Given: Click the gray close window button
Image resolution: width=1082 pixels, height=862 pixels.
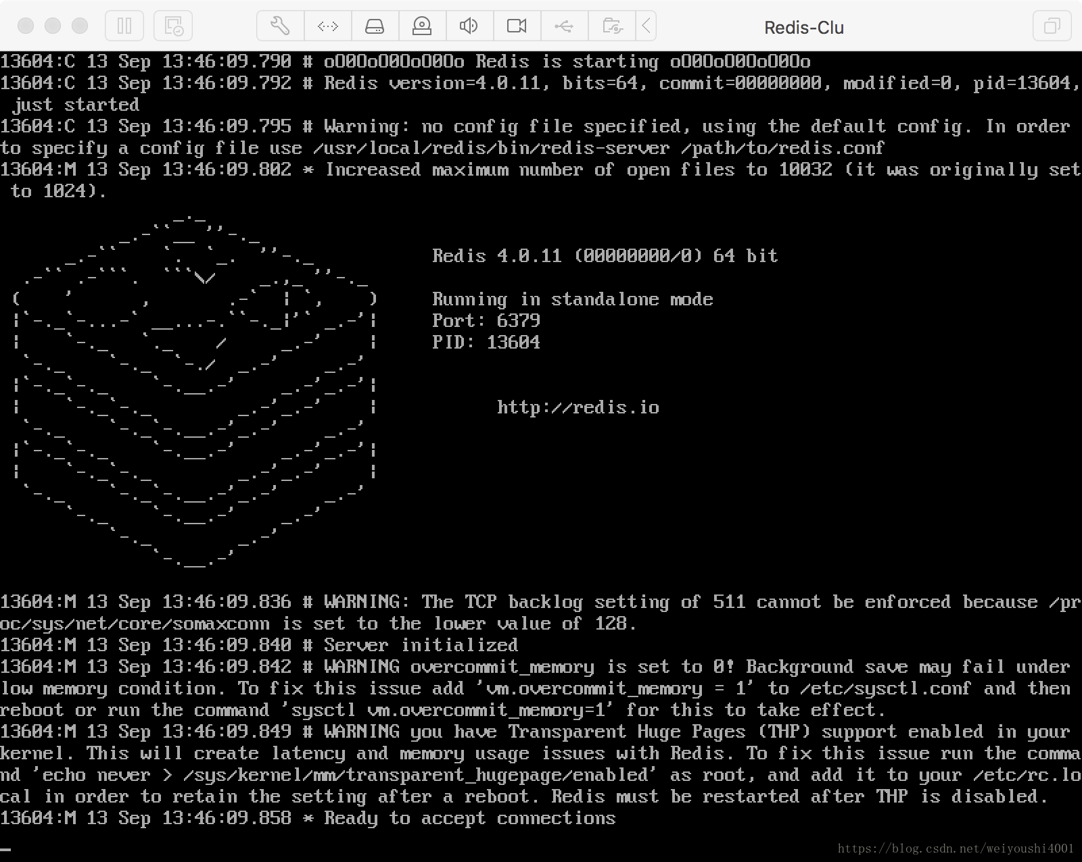Looking at the screenshot, I should (x=26, y=26).
